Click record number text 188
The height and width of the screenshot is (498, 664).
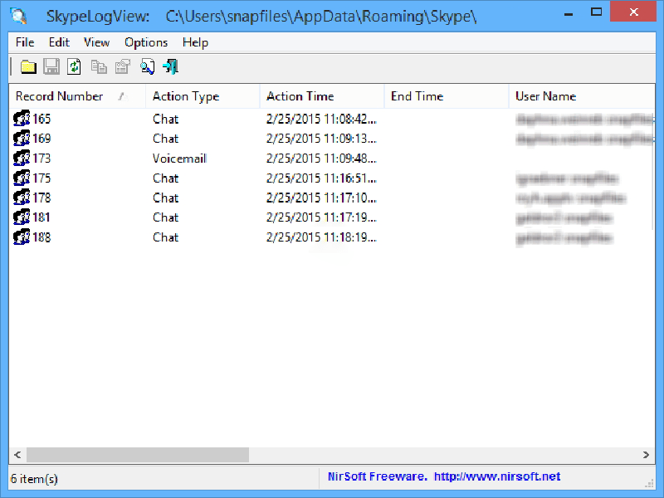(41, 237)
